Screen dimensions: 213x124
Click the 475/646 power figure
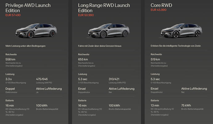[x=43, y=79]
